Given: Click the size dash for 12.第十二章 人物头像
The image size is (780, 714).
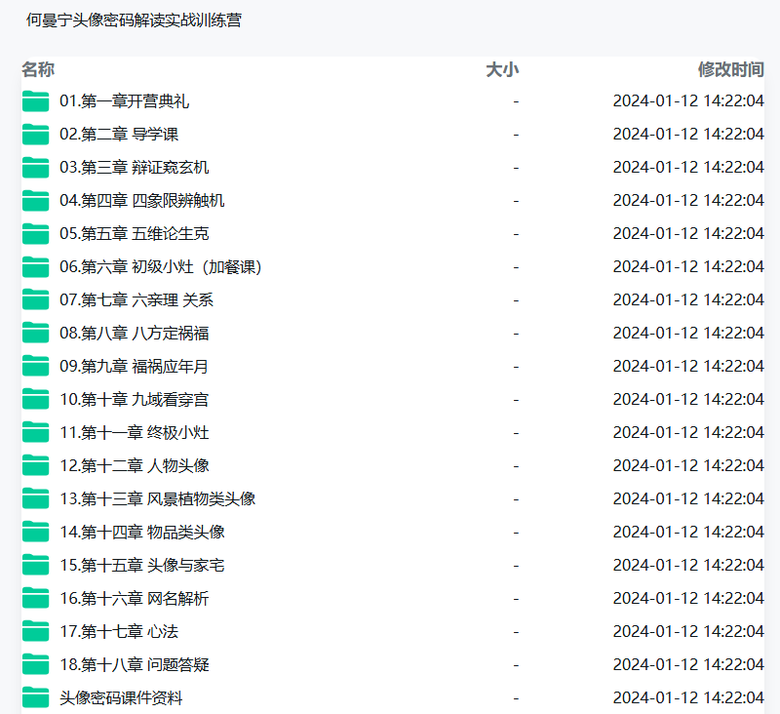Looking at the screenshot, I should [x=516, y=466].
